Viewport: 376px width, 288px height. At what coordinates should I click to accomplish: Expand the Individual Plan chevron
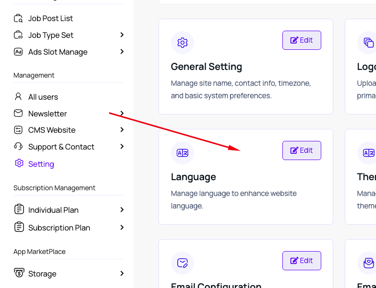pos(122,210)
